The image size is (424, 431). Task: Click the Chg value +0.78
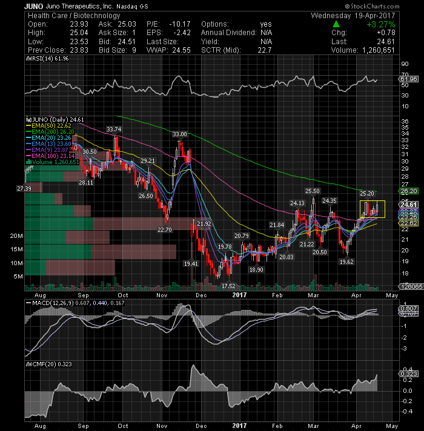(386, 33)
